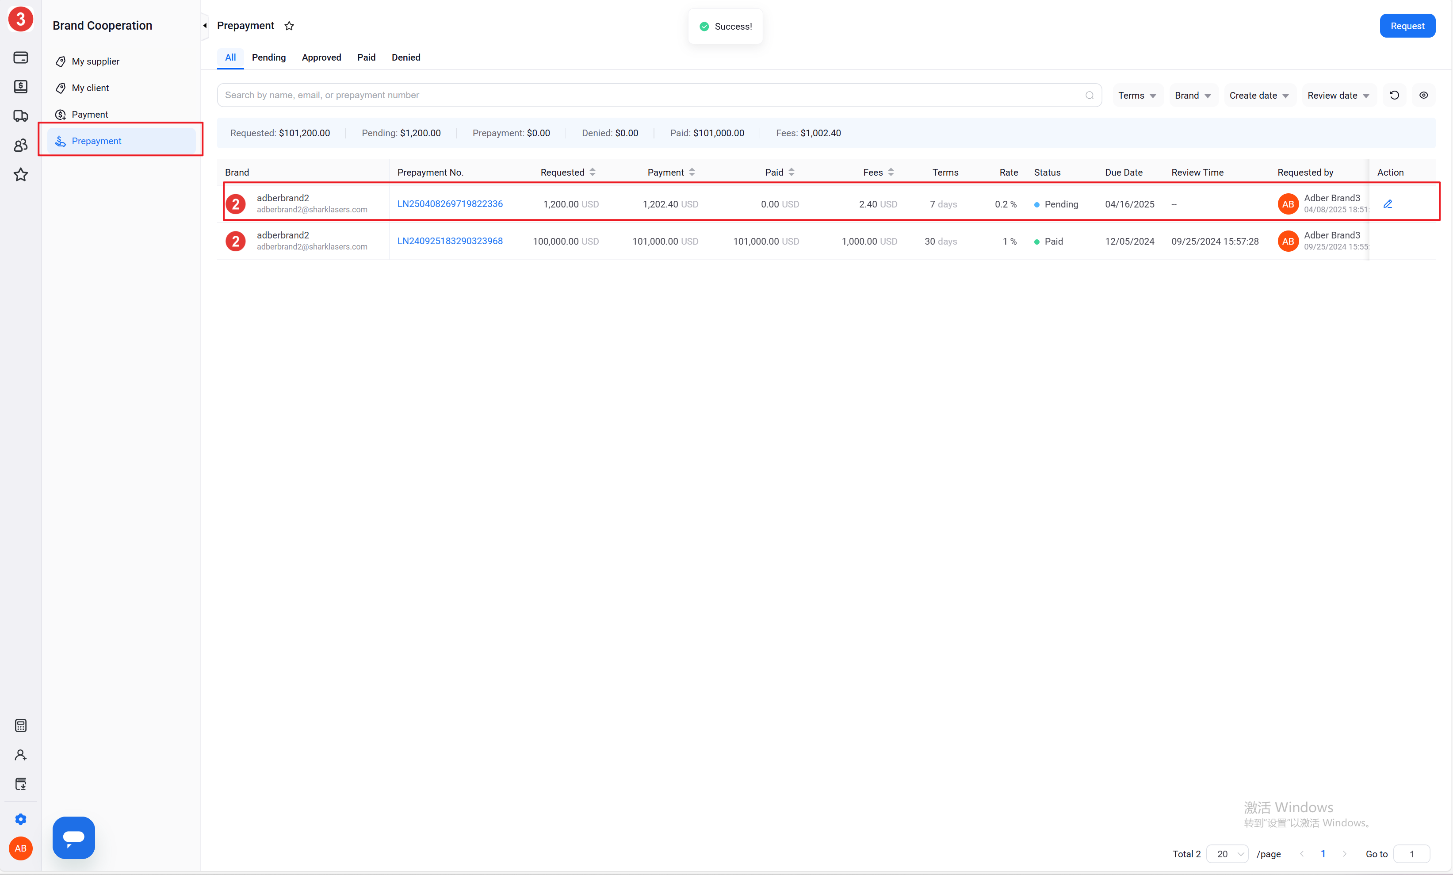
Task: Open the add user icon in left rail
Action: click(21, 755)
